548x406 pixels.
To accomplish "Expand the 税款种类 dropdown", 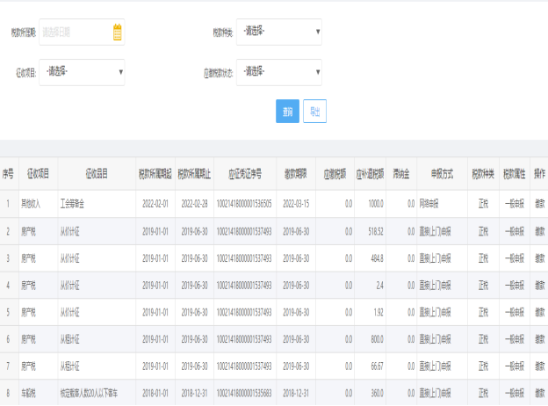I will click(x=279, y=33).
